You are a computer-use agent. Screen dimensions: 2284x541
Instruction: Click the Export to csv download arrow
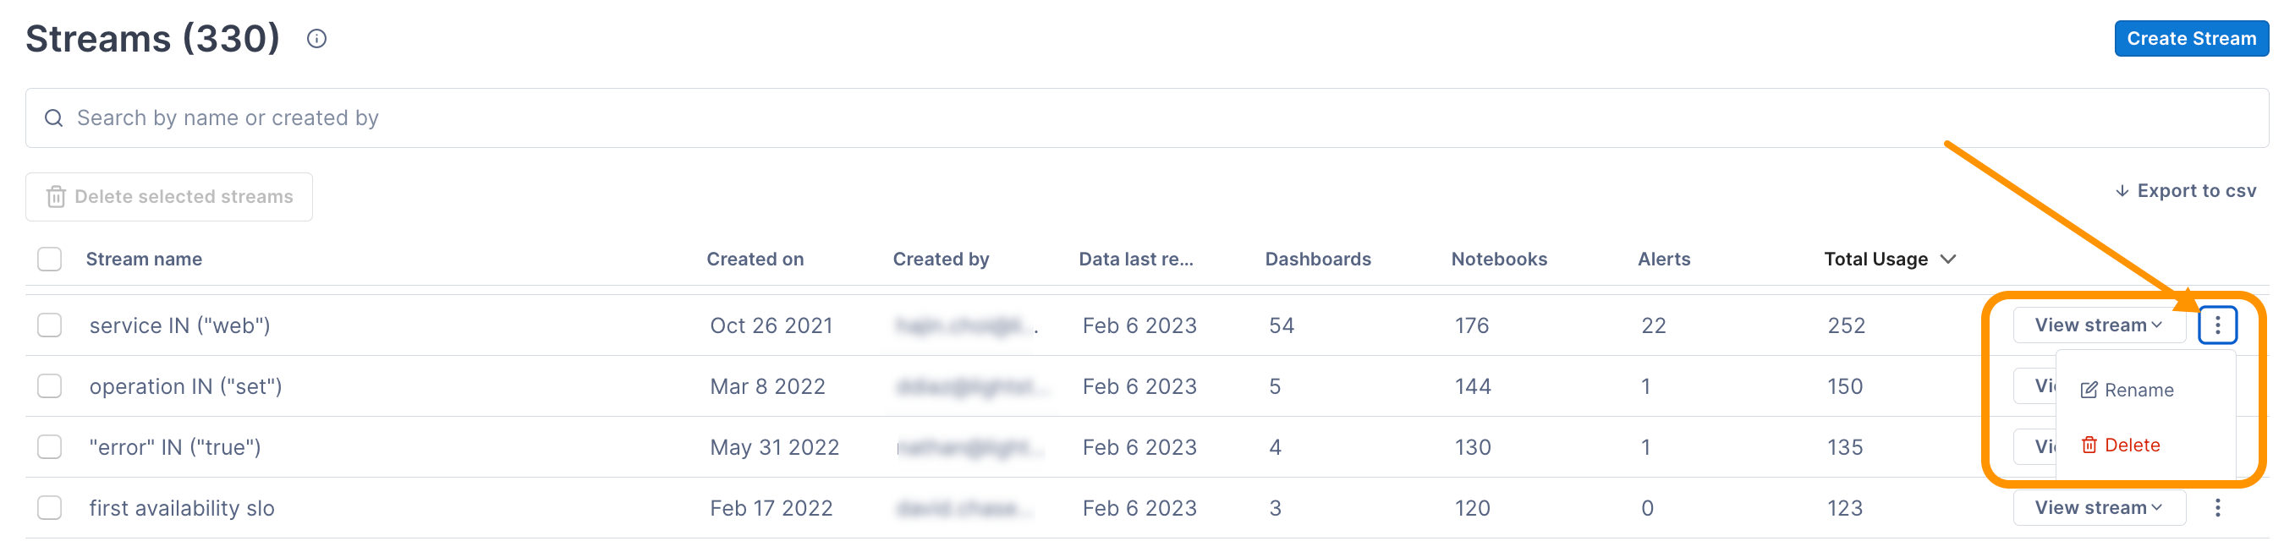pyautogui.click(x=2122, y=191)
